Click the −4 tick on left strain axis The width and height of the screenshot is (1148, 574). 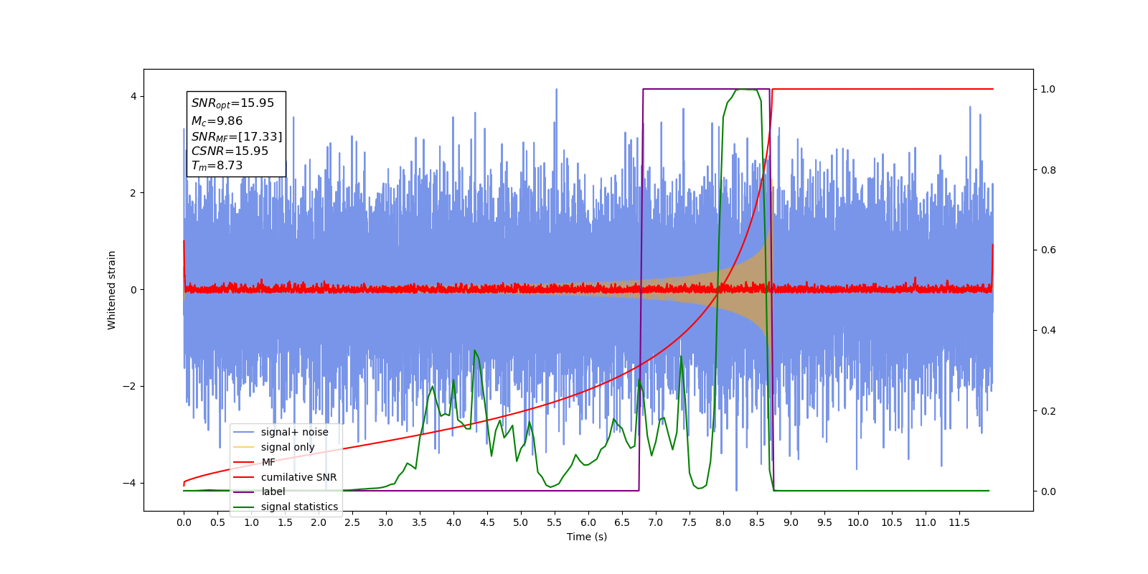coord(130,483)
